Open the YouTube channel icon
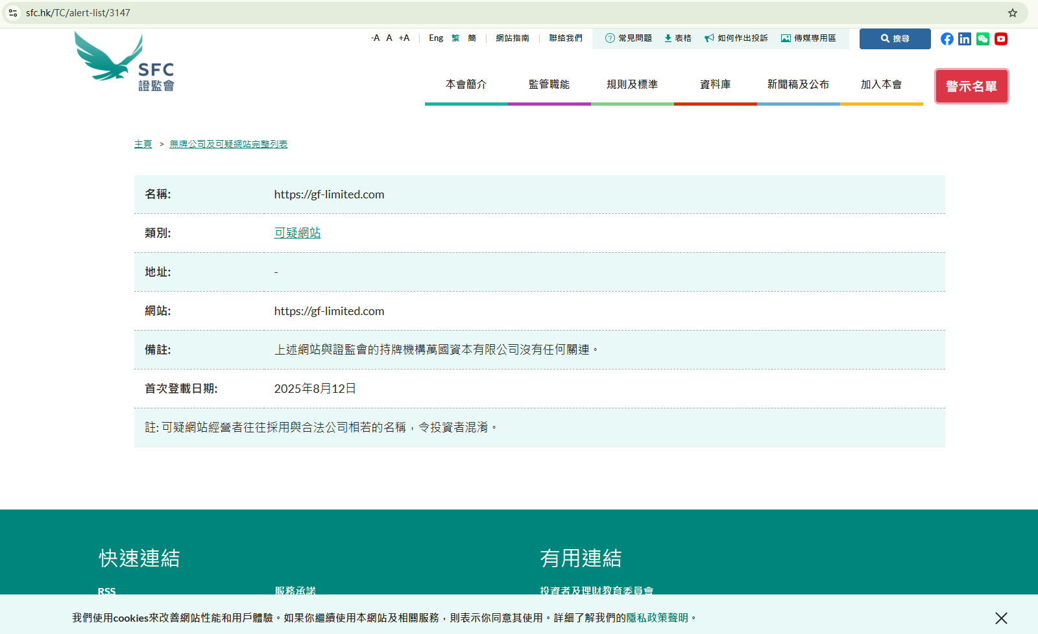The height and width of the screenshot is (634, 1038). (x=1001, y=39)
